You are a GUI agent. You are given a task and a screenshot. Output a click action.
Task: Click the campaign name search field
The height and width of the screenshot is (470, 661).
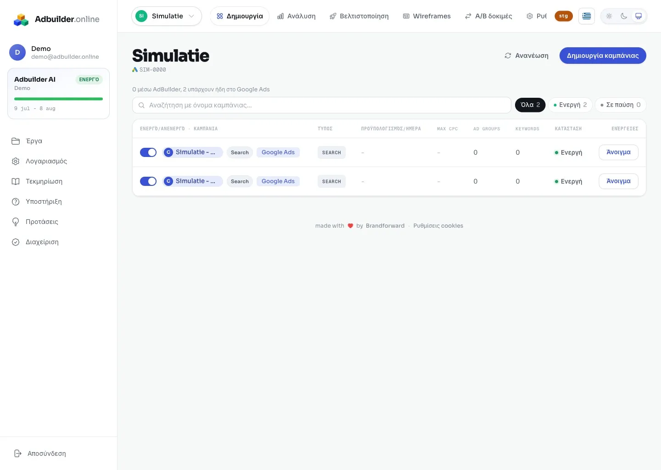pyautogui.click(x=322, y=105)
